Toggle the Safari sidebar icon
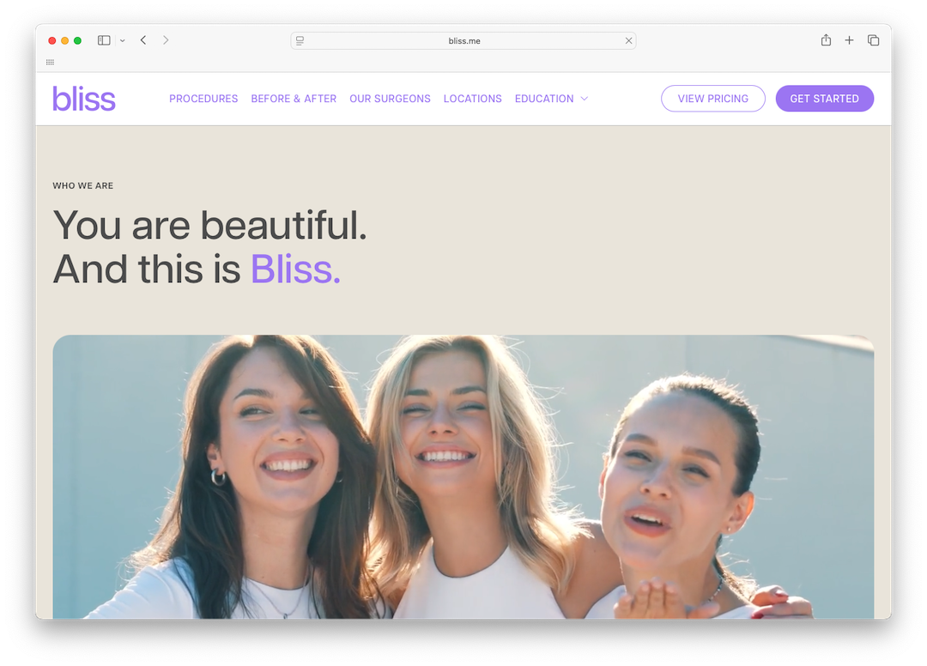Image resolution: width=927 pixels, height=666 pixels. click(104, 40)
